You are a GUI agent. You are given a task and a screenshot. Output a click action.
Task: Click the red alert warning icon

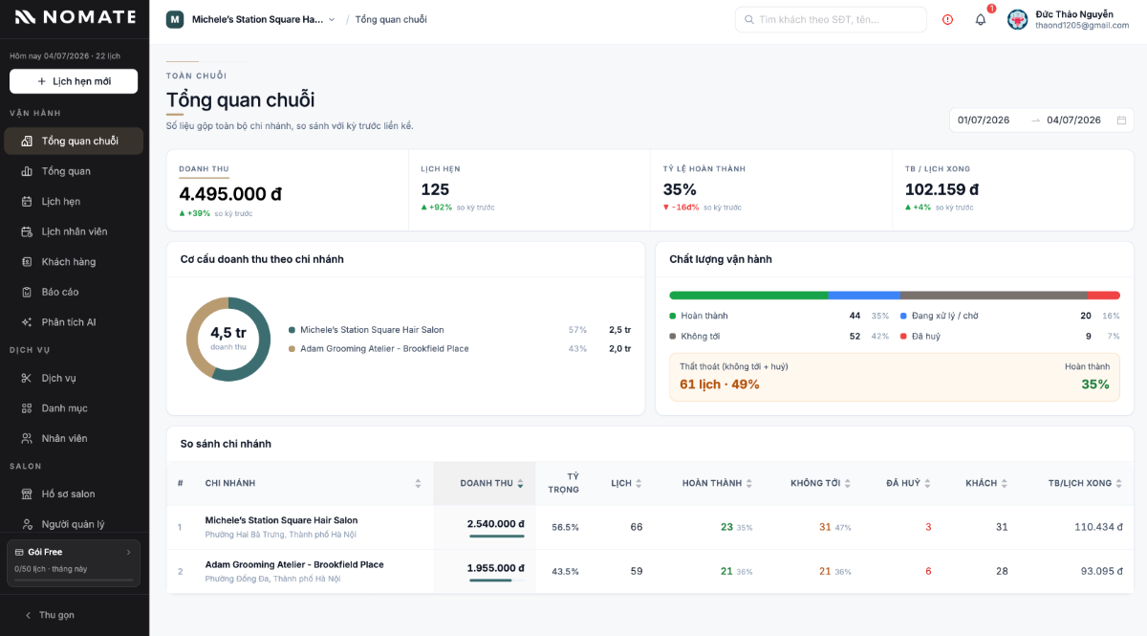[947, 19]
